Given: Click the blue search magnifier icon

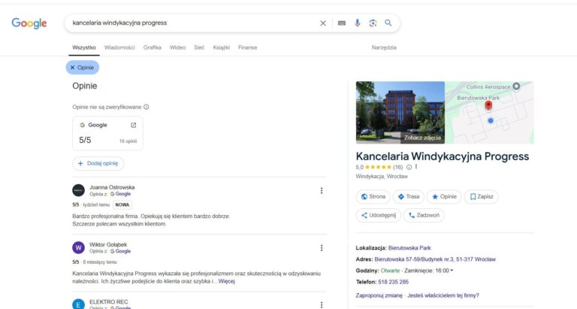Looking at the screenshot, I should click(388, 23).
